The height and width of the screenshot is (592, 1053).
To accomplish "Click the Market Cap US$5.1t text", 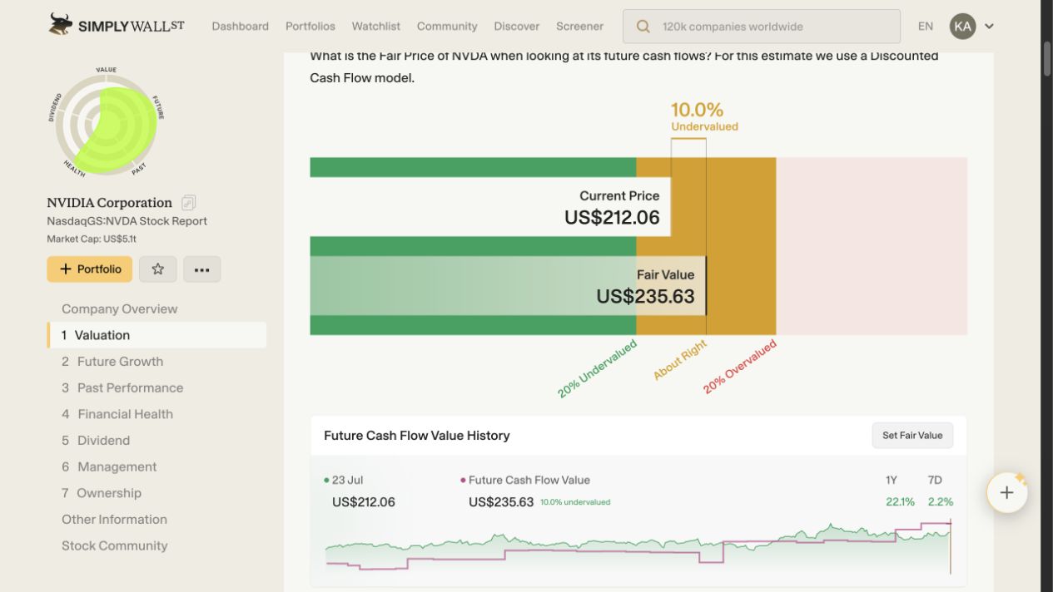I will (92, 239).
